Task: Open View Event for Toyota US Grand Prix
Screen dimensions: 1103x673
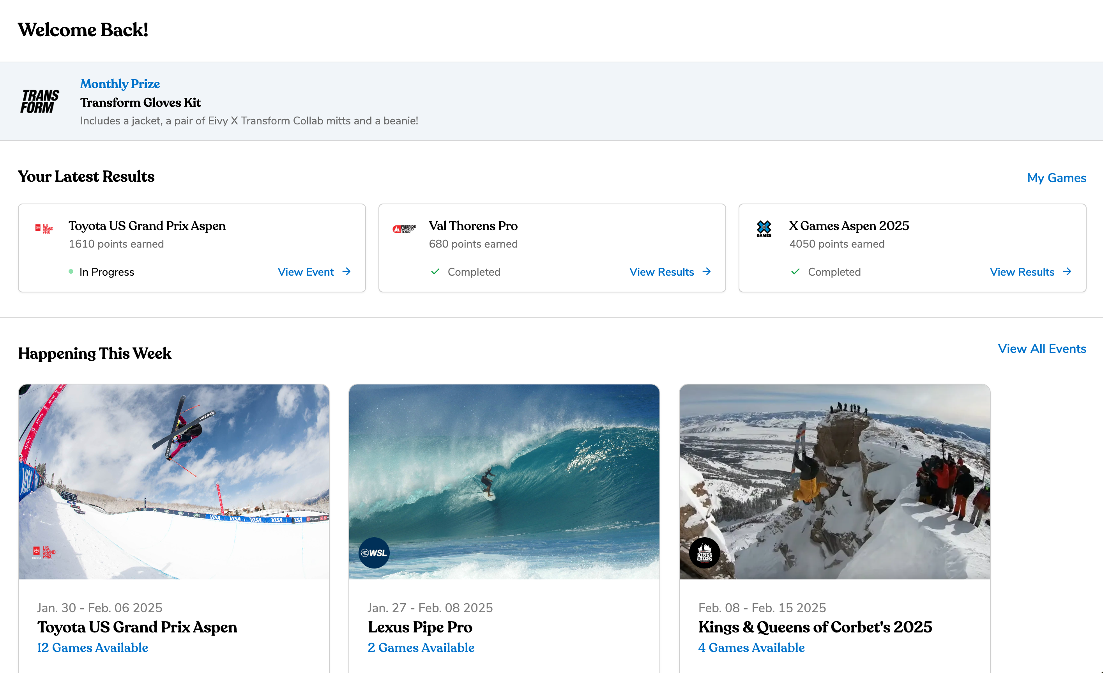Action: coord(306,272)
